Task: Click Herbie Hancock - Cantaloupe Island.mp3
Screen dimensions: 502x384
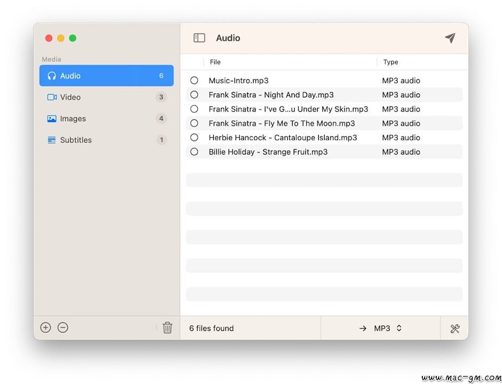Action: click(x=283, y=138)
